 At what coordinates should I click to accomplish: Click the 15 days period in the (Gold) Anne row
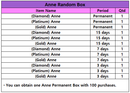coord(103,44)
